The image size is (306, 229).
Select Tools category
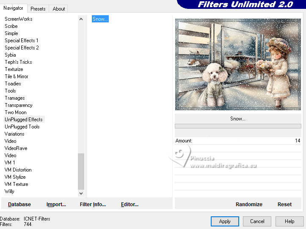10,91
